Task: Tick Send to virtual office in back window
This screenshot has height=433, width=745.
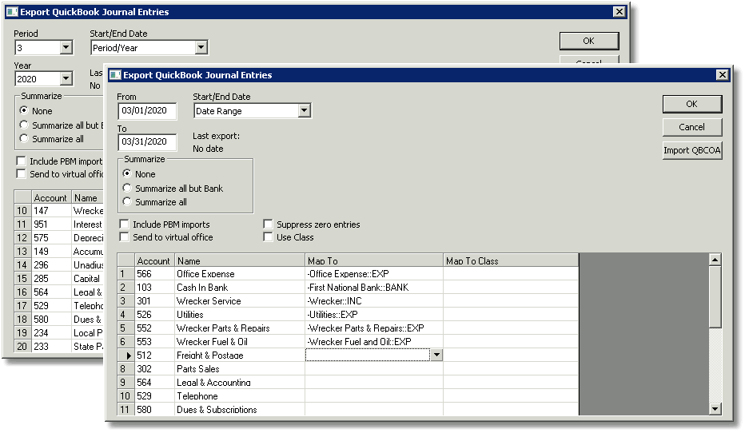Action: pyautogui.click(x=22, y=174)
